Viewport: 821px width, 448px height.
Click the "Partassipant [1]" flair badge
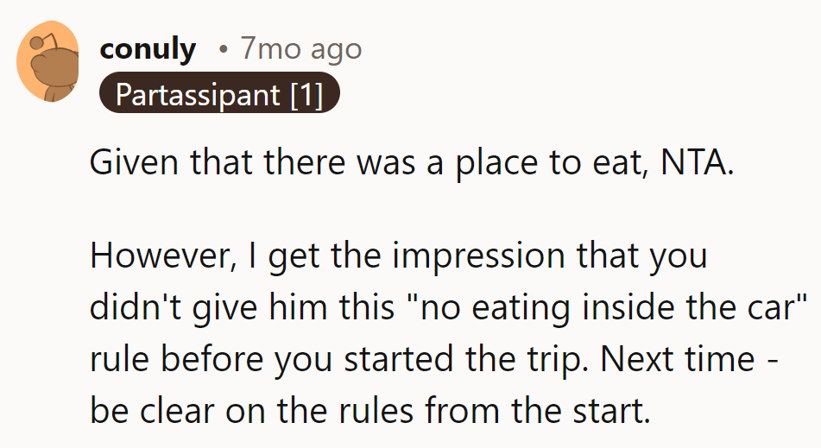[219, 94]
